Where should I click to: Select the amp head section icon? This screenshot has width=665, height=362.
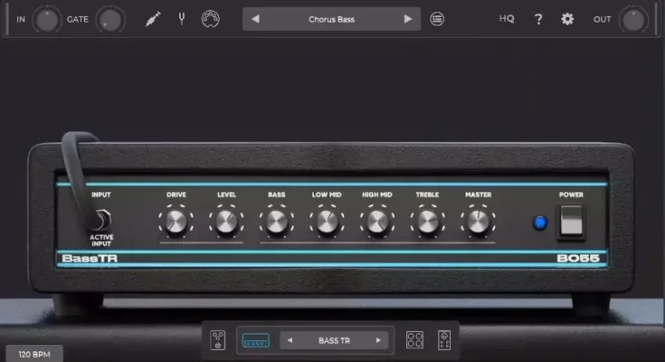coord(254,340)
